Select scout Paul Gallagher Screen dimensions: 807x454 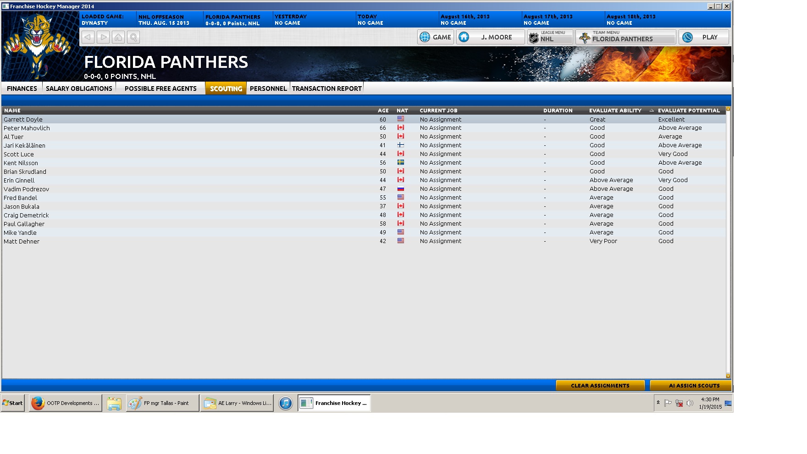(24, 224)
